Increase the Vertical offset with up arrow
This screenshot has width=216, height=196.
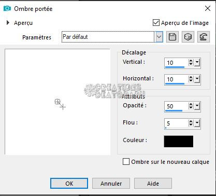tap(191, 61)
